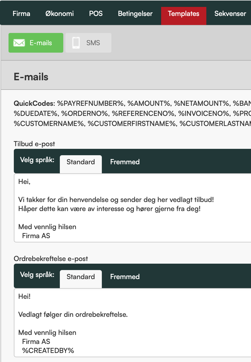Screen dimensions: 251x362
Task: Click the Tilbud e-post label
Action: pos(34,144)
